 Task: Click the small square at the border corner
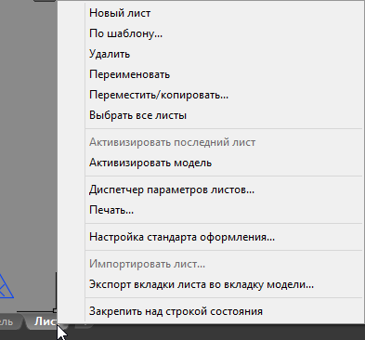(55, 310)
